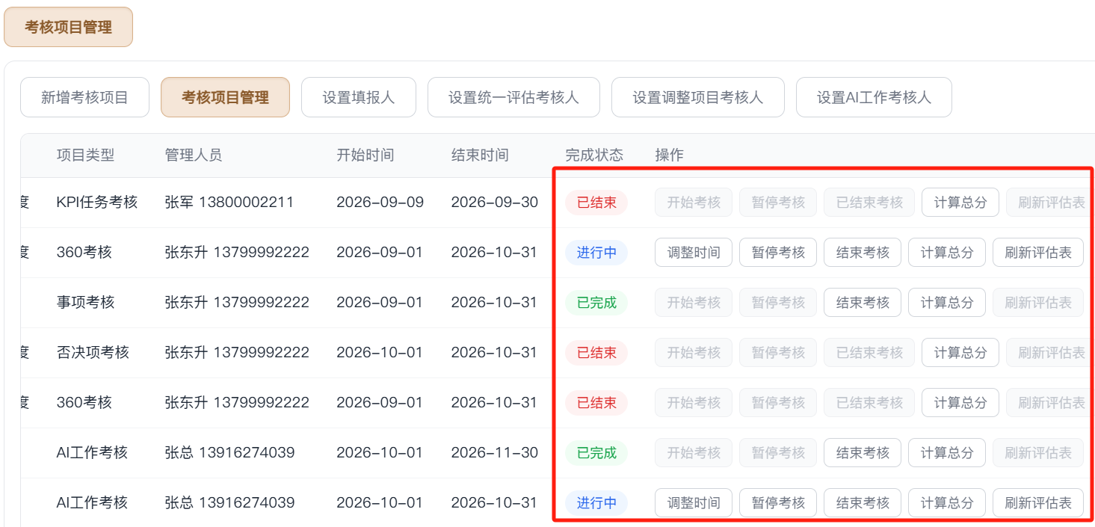
Task: Select the 否决项考核 cell
Action: [93, 352]
